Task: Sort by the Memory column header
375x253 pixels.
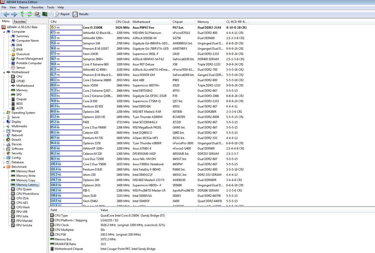Action: 210,22
